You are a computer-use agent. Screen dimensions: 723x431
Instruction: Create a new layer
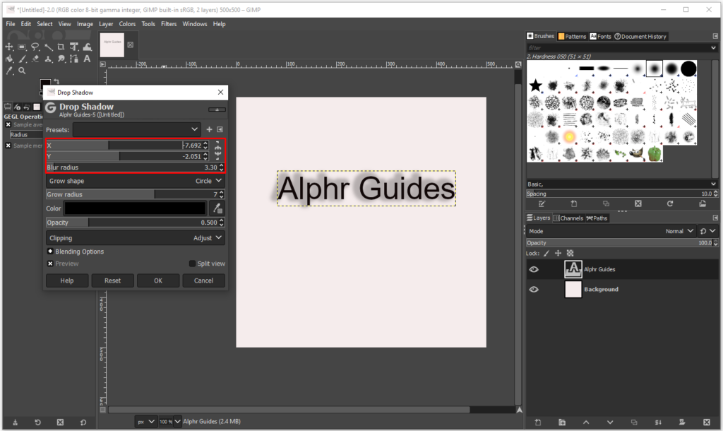(x=537, y=422)
